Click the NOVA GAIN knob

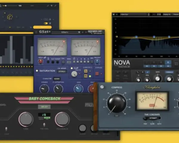click(x=158, y=78)
